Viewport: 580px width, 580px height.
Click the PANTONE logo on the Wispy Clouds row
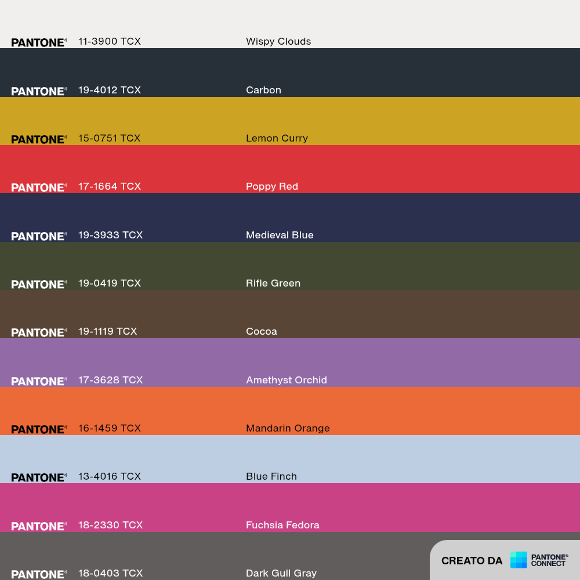(39, 42)
